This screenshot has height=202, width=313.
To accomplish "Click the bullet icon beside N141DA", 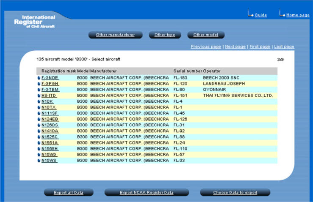I will pos(39,131).
